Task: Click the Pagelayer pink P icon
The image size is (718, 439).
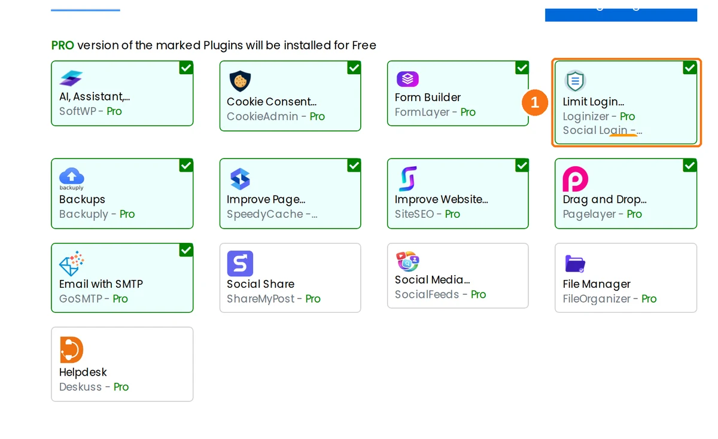Action: pyautogui.click(x=576, y=179)
